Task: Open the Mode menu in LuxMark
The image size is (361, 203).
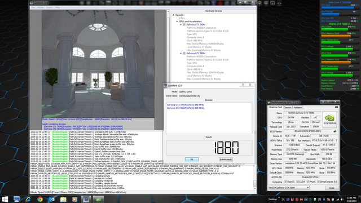Action: [x=40, y=7]
